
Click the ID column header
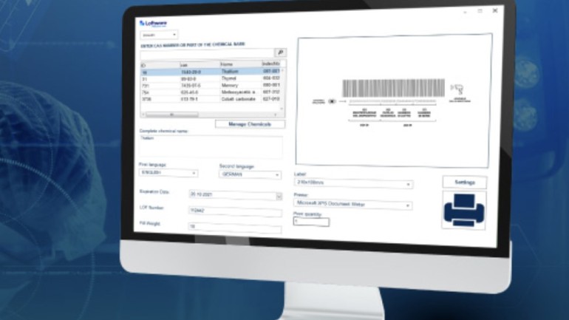coord(160,65)
